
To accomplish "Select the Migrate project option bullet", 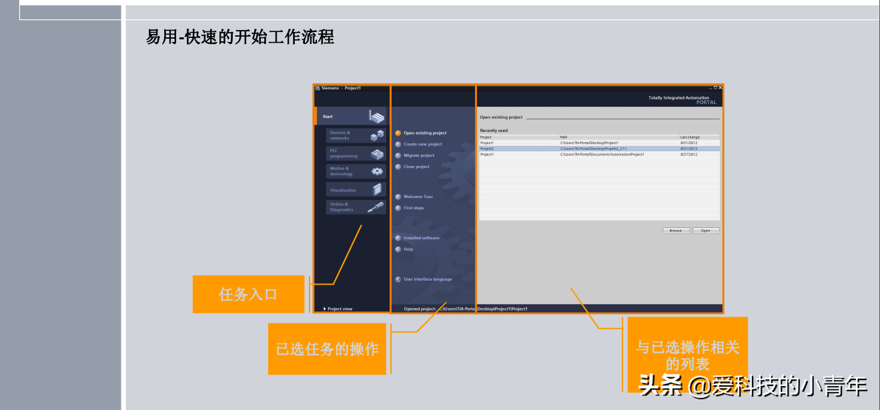I will coord(398,156).
